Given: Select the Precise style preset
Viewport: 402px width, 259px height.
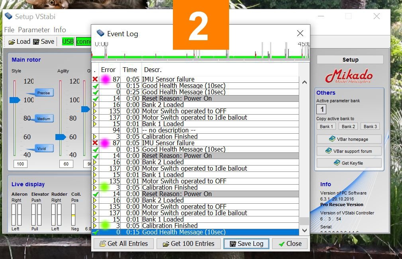Looking at the screenshot, I should coord(43,93).
